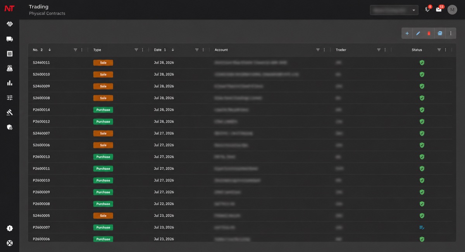Click the Trading page title

click(39, 7)
